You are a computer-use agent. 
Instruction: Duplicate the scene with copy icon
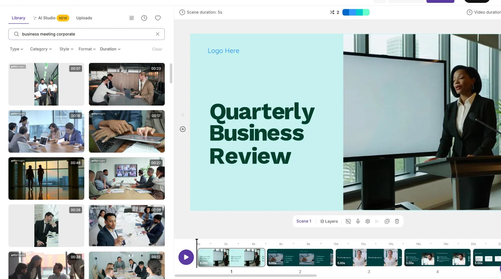click(387, 221)
